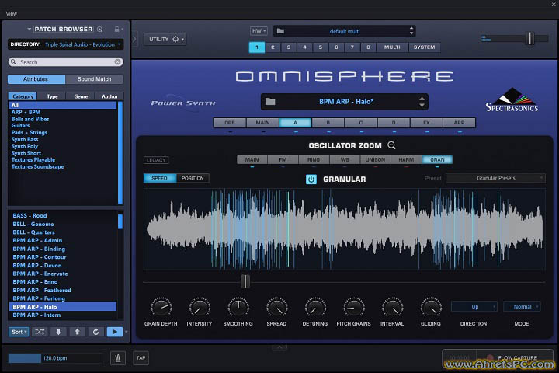The image size is (559, 373).
Task: Switch to the FX tab
Action: [426, 123]
